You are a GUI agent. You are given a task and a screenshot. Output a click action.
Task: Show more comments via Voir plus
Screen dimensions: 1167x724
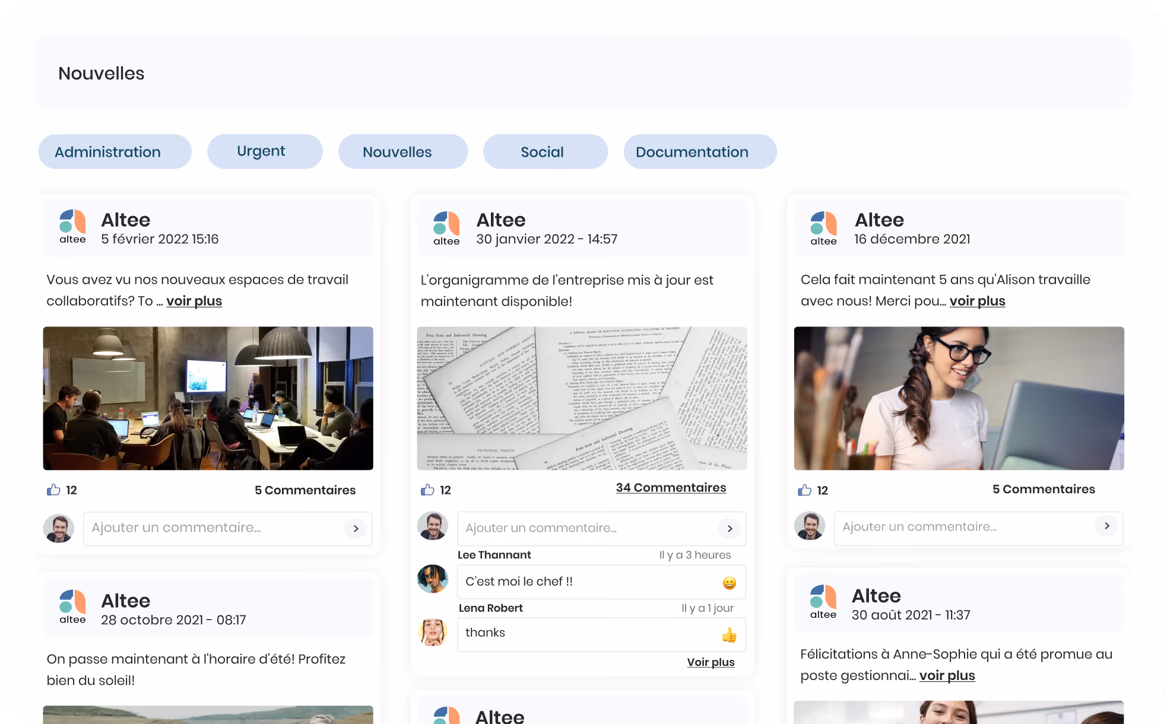coord(711,662)
